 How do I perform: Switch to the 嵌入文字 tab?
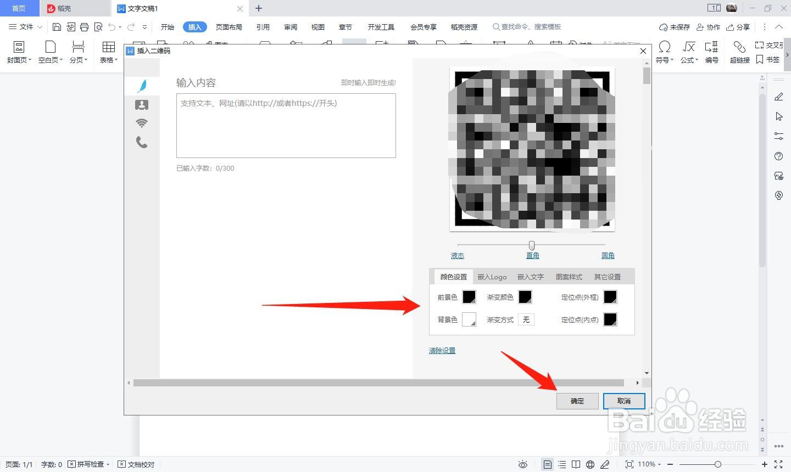(531, 277)
